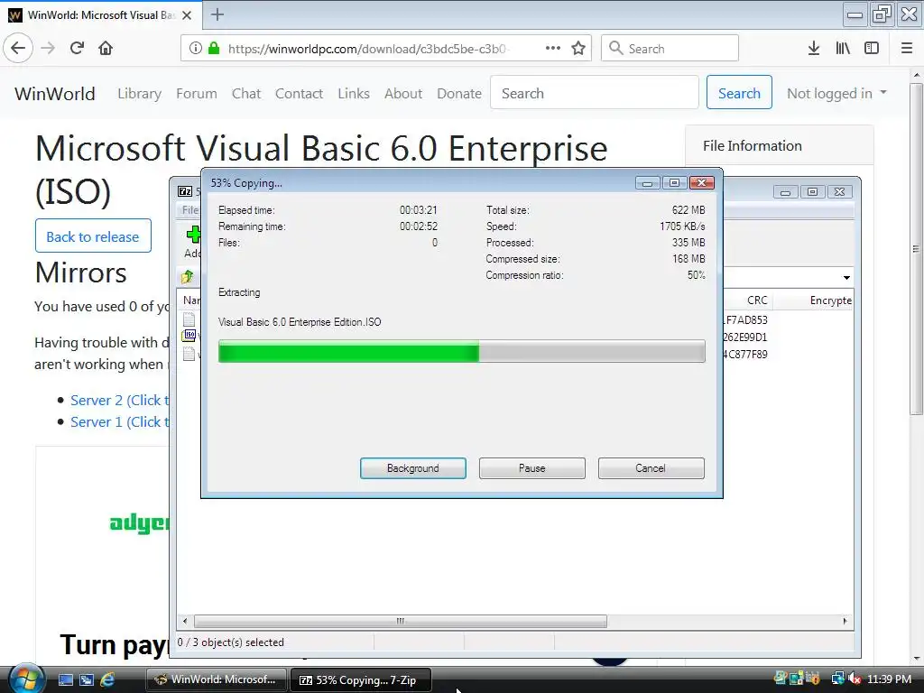Open Donate in WinWorld navigation
This screenshot has width=924, height=693.
[459, 94]
